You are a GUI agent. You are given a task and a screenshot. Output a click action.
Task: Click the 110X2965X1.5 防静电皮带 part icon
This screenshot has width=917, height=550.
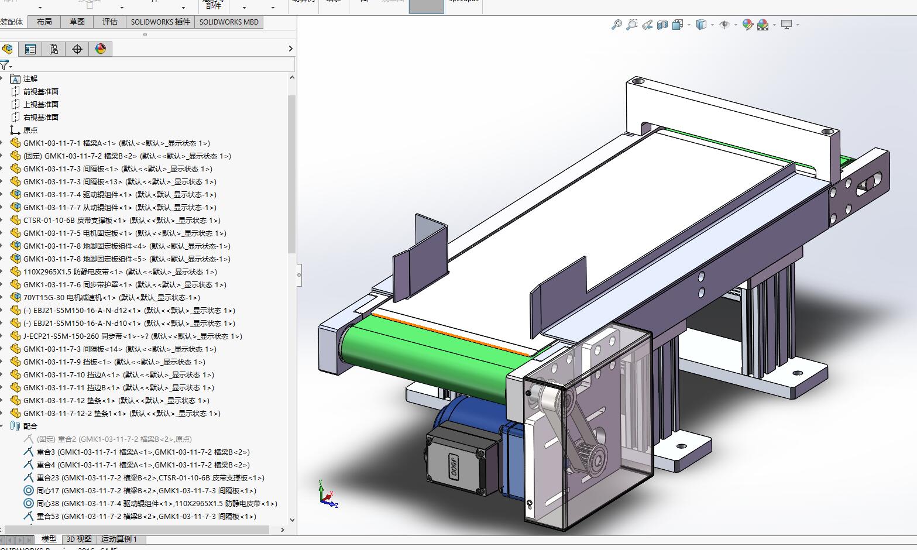tap(15, 271)
